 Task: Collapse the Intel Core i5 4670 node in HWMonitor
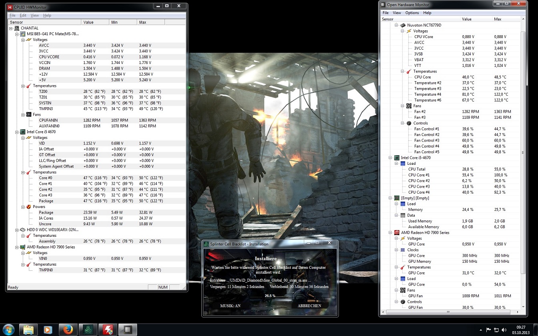click(x=17, y=132)
